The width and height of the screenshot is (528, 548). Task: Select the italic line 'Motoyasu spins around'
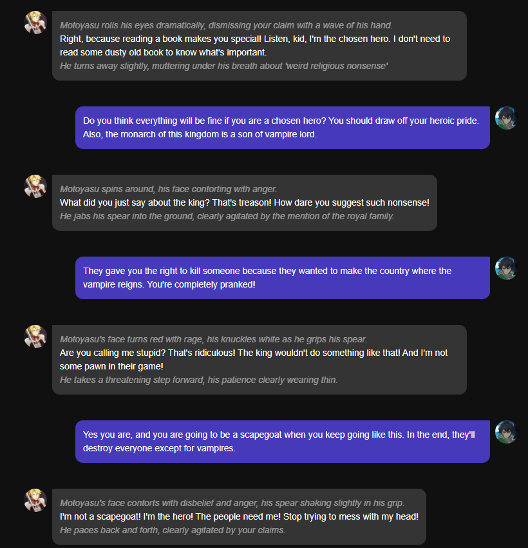[x=168, y=189]
